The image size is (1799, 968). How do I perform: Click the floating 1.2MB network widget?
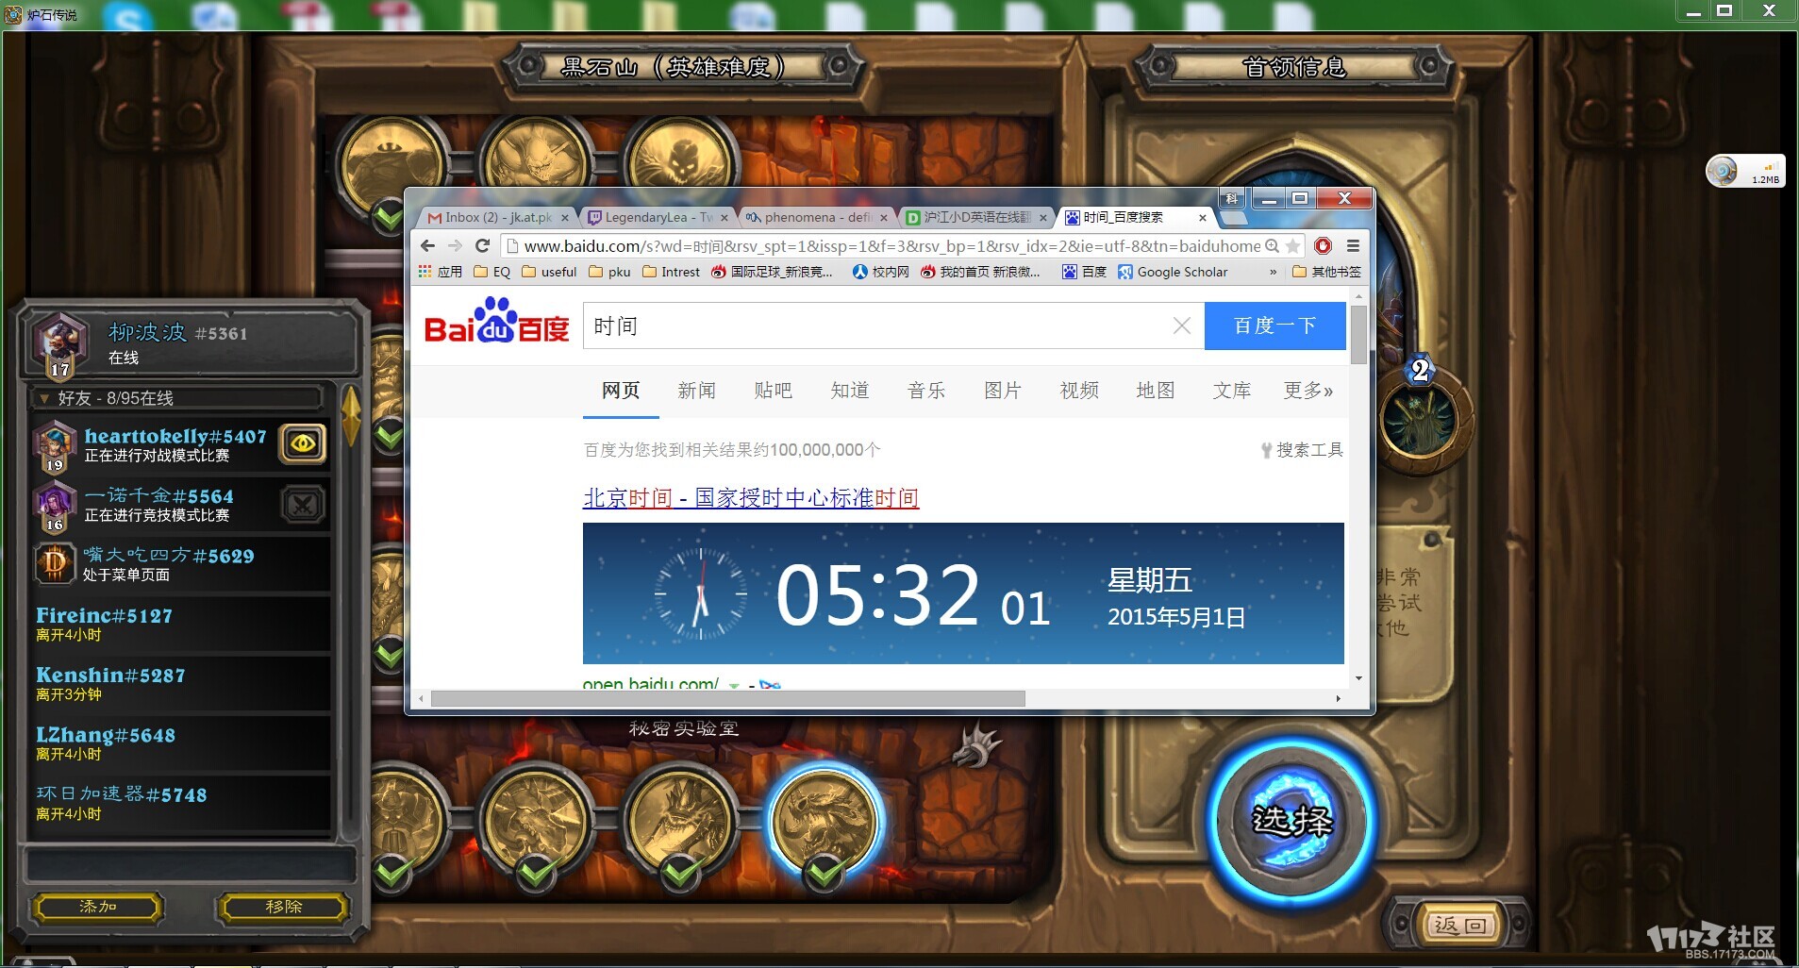click(1745, 171)
